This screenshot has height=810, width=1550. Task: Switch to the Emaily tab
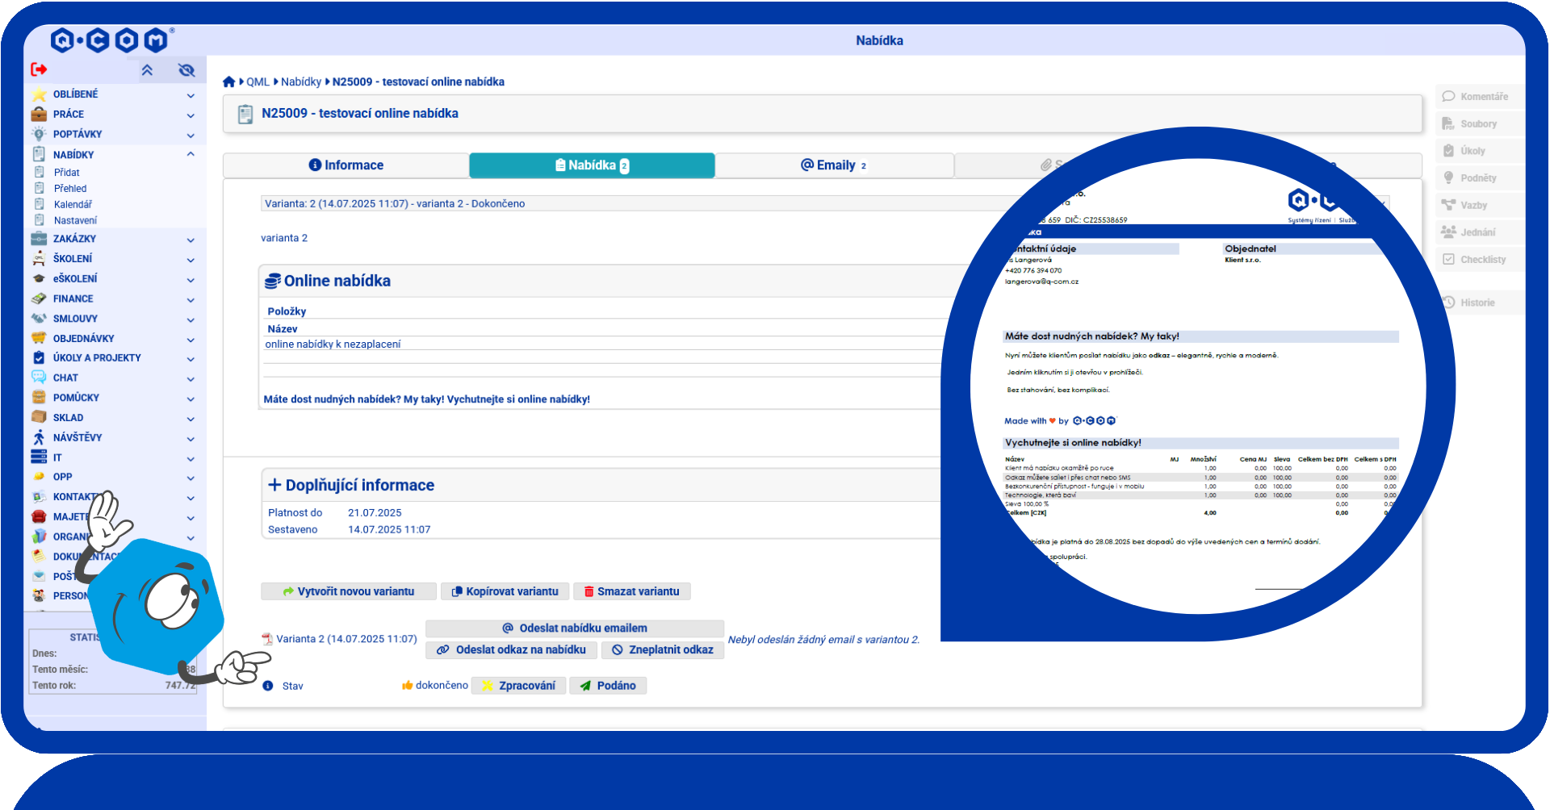834,165
